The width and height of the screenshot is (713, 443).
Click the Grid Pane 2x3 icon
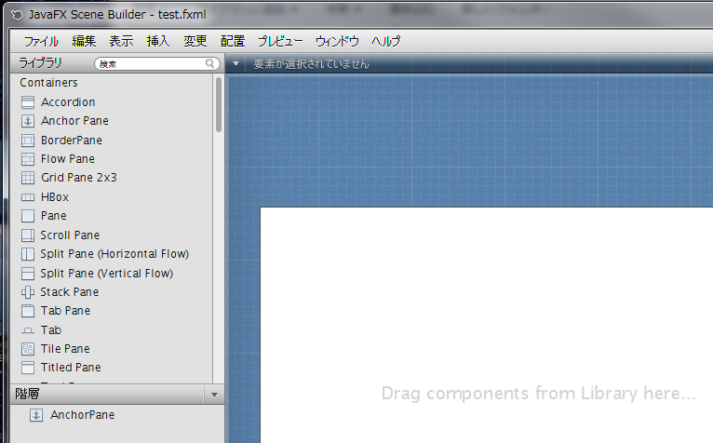tap(28, 178)
